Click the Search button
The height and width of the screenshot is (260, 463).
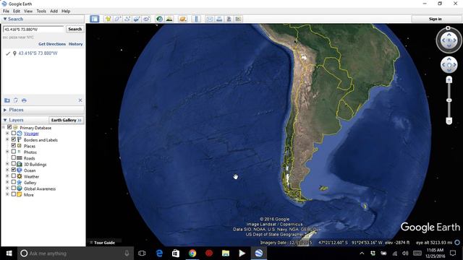tap(75, 29)
